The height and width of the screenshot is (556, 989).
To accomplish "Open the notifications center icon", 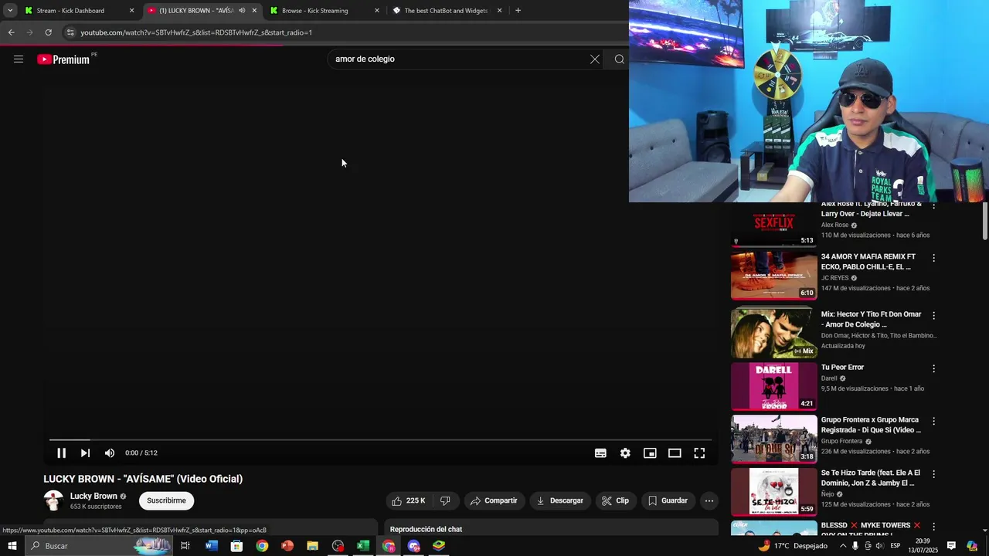I will tap(951, 546).
